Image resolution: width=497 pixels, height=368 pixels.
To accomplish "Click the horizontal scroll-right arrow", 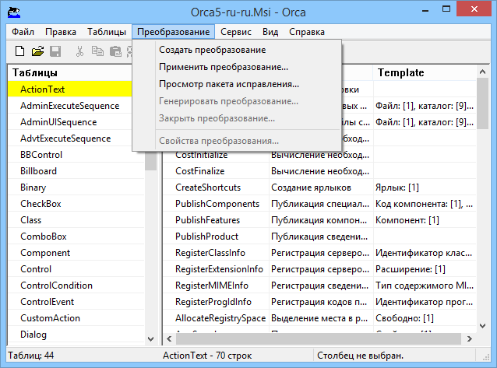I will click(470, 339).
